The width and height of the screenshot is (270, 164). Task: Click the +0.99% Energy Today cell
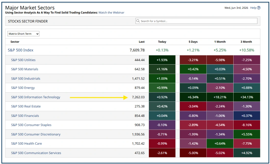click(162, 88)
